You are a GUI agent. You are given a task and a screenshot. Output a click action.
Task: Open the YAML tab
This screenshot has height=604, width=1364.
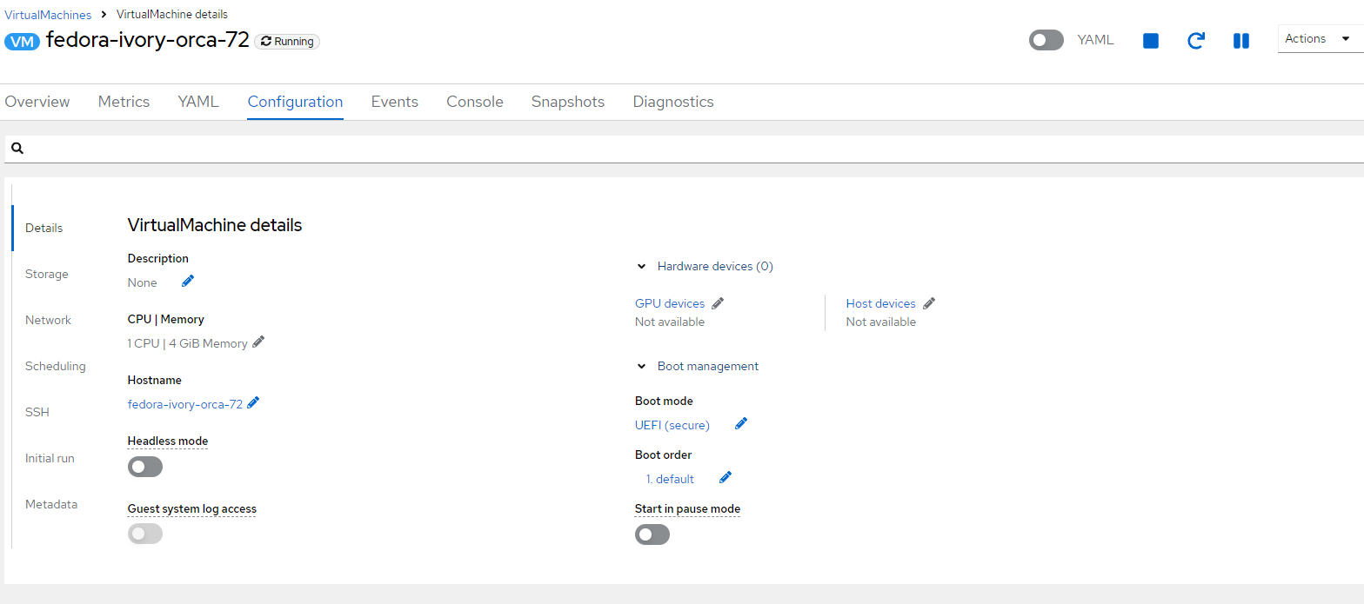(x=198, y=102)
